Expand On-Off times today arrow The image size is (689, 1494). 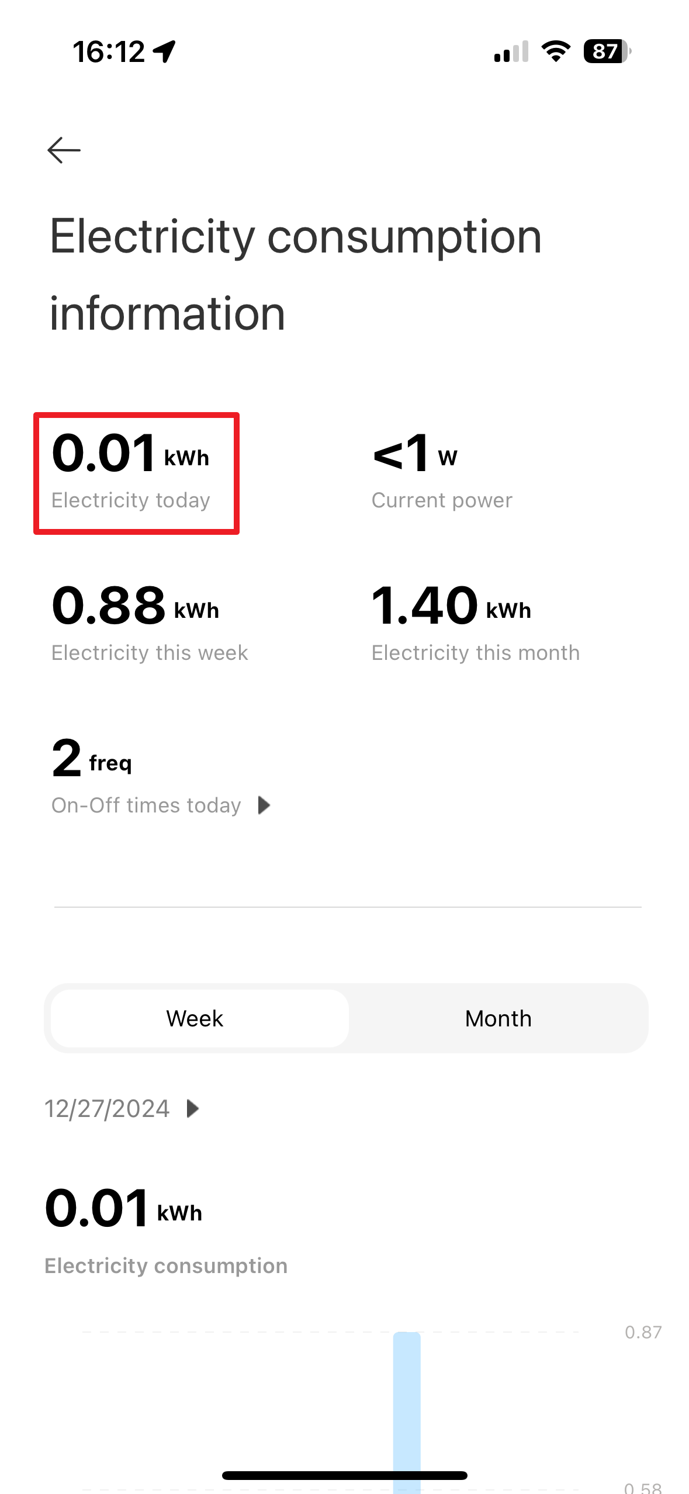(264, 805)
